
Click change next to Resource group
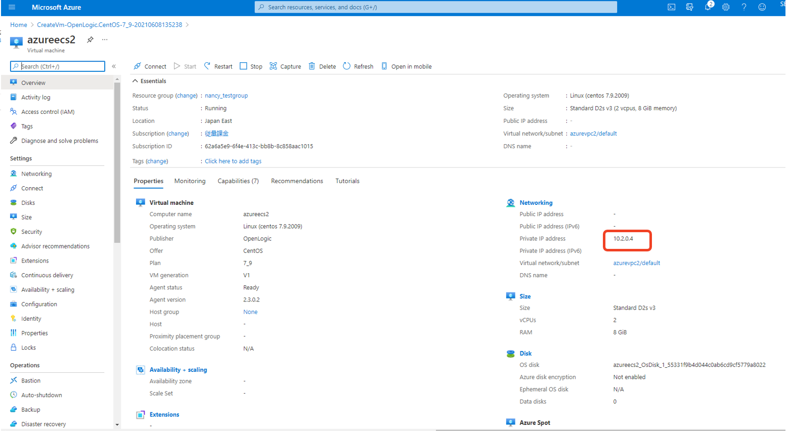click(187, 96)
